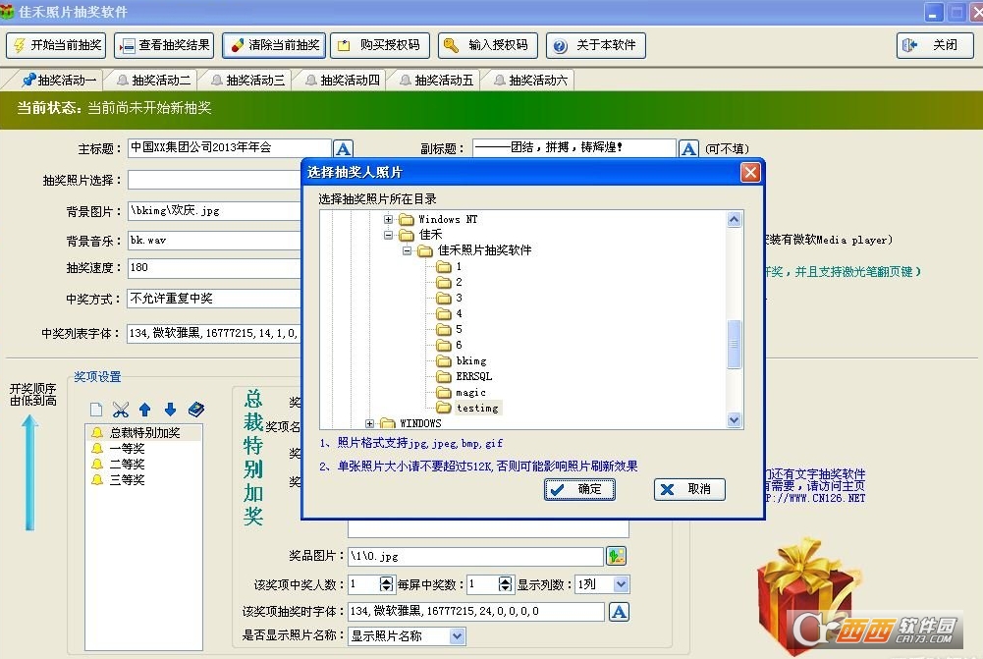Click the 中奖列表字体 field
Viewport: 983px width, 659px height.
click(x=214, y=333)
